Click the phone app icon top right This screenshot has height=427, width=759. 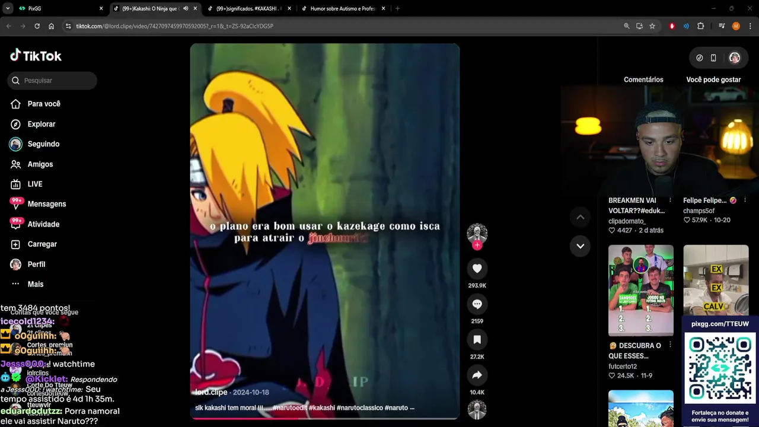(x=713, y=58)
